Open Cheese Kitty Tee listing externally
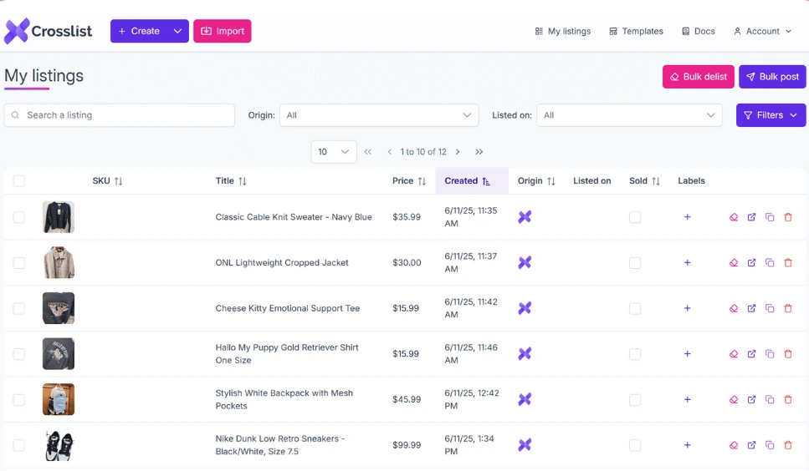The width and height of the screenshot is (809, 471). point(752,308)
